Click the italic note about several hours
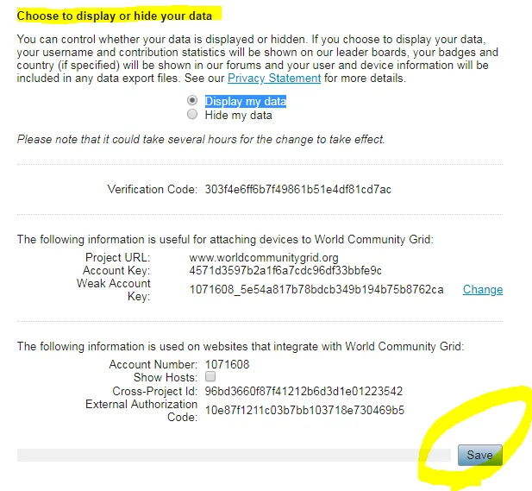 201,139
